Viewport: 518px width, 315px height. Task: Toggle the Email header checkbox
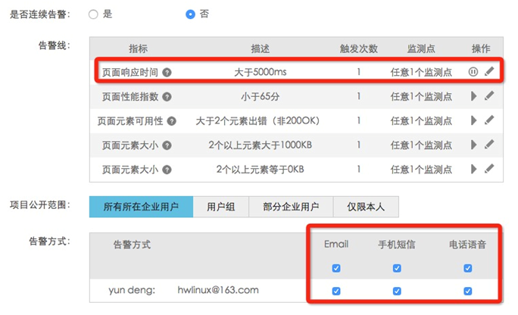pyautogui.click(x=336, y=268)
